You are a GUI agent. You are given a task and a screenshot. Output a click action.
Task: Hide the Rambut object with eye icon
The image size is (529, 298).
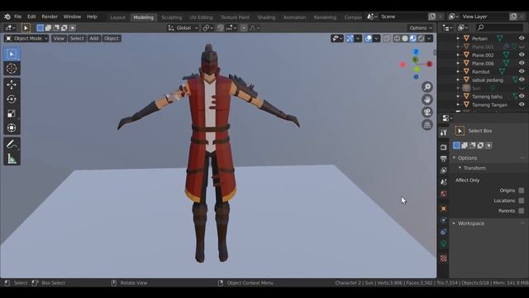click(522, 71)
